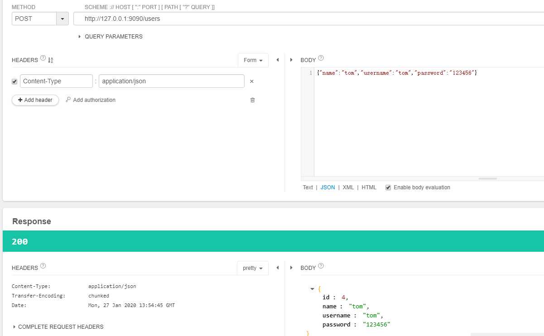Select the name value "tom" in response
The image size is (544, 336).
tap(358, 307)
